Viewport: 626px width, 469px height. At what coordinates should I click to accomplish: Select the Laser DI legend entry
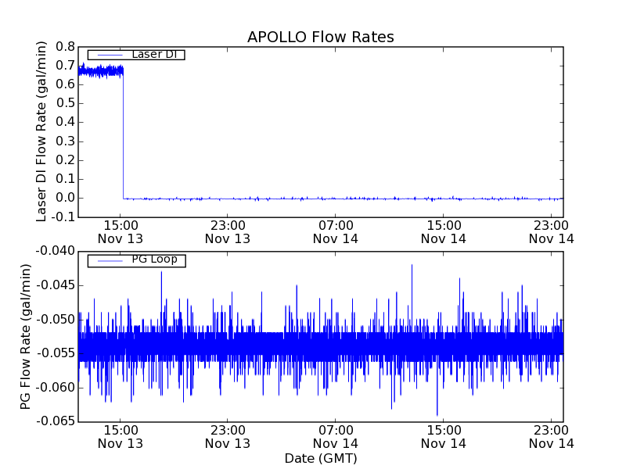click(x=153, y=55)
